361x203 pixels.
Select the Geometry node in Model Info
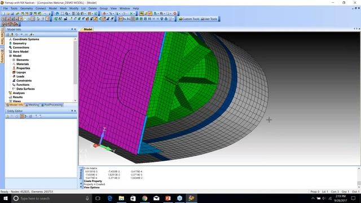pos(20,43)
